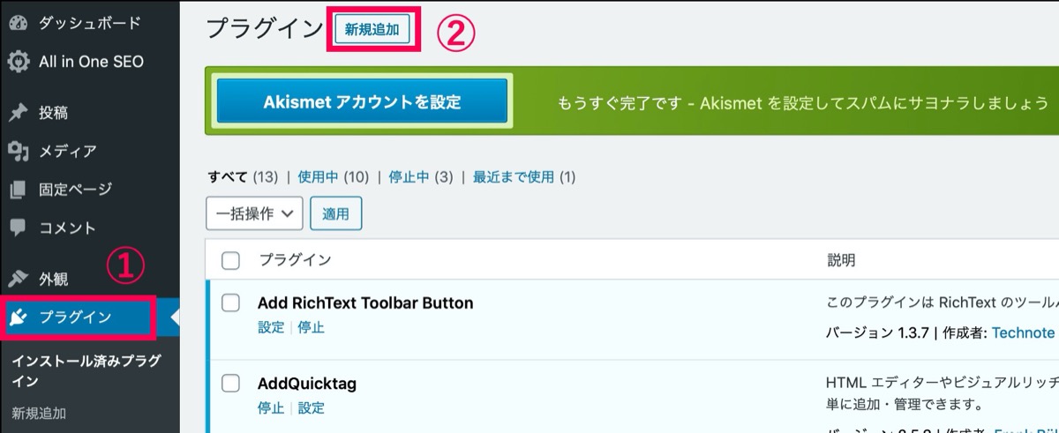Filter plugins by 停止中

409,176
